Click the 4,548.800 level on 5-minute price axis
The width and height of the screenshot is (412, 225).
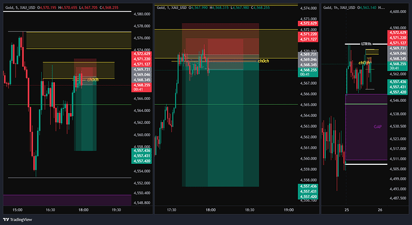[142, 203]
